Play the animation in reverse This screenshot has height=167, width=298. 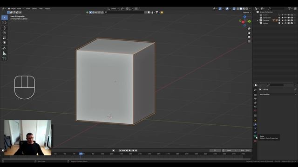(x=127, y=150)
